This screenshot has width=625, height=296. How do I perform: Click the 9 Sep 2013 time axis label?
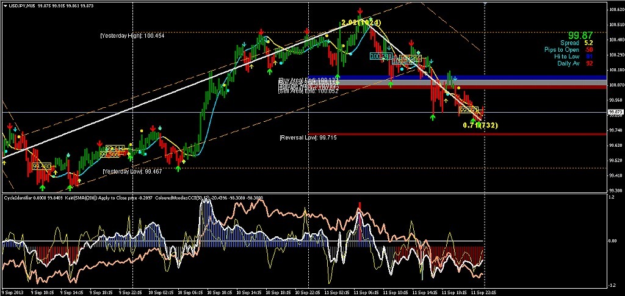click(x=13, y=292)
